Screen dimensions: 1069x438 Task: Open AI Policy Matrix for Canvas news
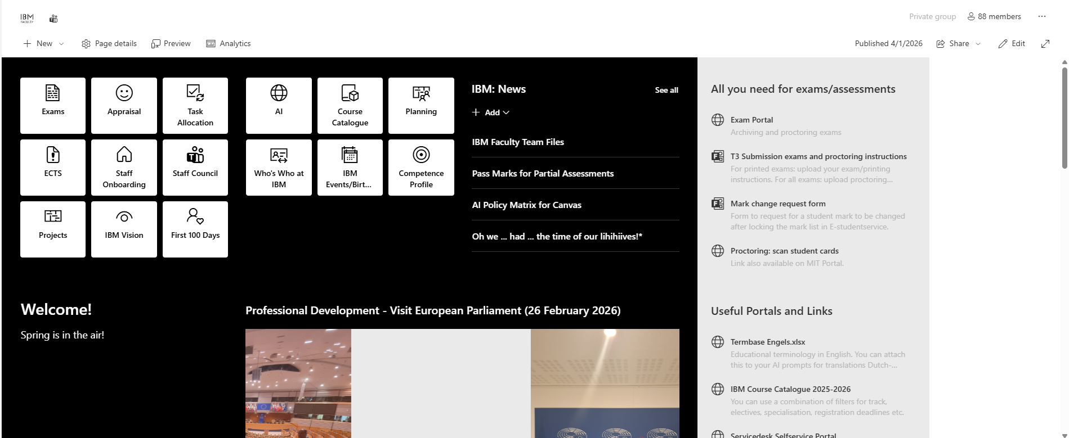pos(526,205)
